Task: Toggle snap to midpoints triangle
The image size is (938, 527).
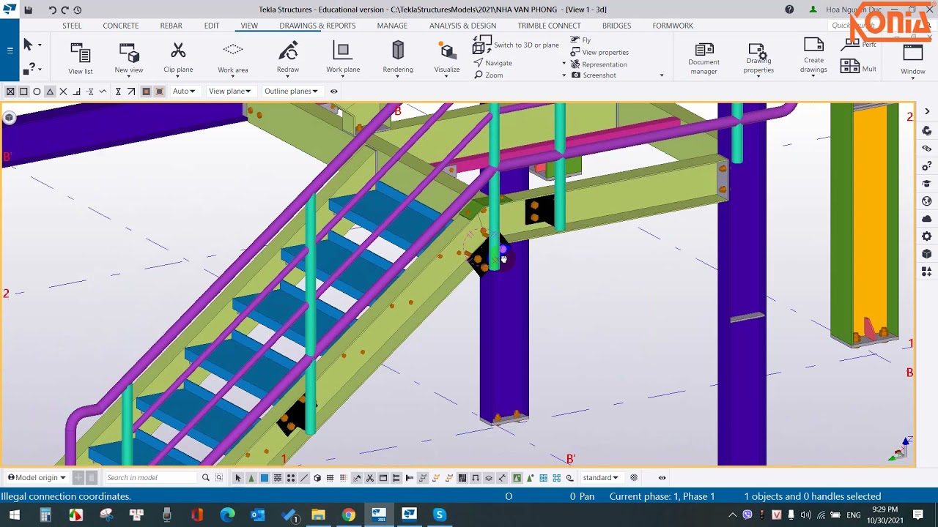Action: point(50,91)
